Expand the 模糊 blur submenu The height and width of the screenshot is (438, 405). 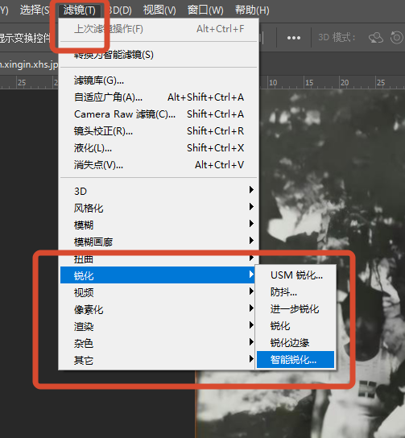159,225
